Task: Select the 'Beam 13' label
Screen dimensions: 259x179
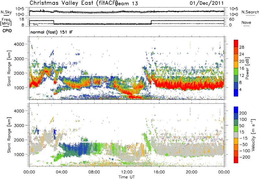Action: [127, 4]
